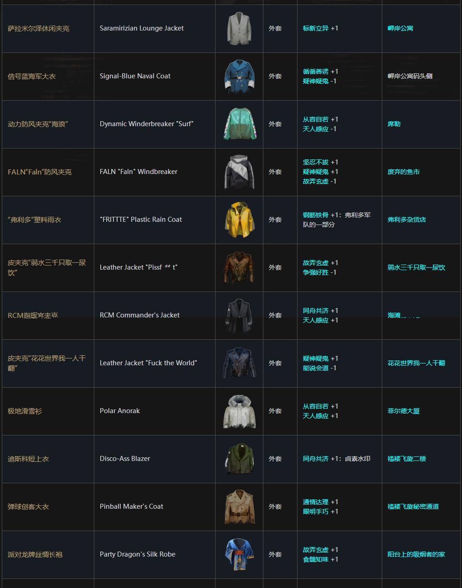Click the green Disco-Ass Blazer image
This screenshot has width=462, height=588.
[x=239, y=459]
